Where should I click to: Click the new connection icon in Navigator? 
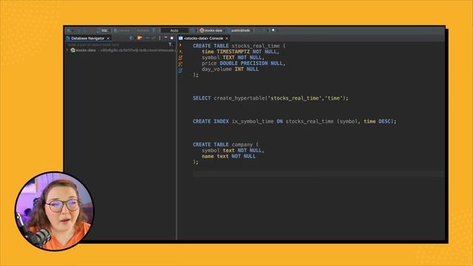tap(132, 38)
